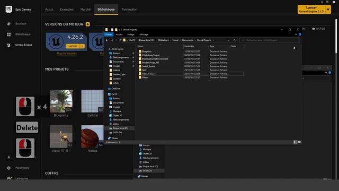Switch Explorer to details view icon

[x=295, y=142]
